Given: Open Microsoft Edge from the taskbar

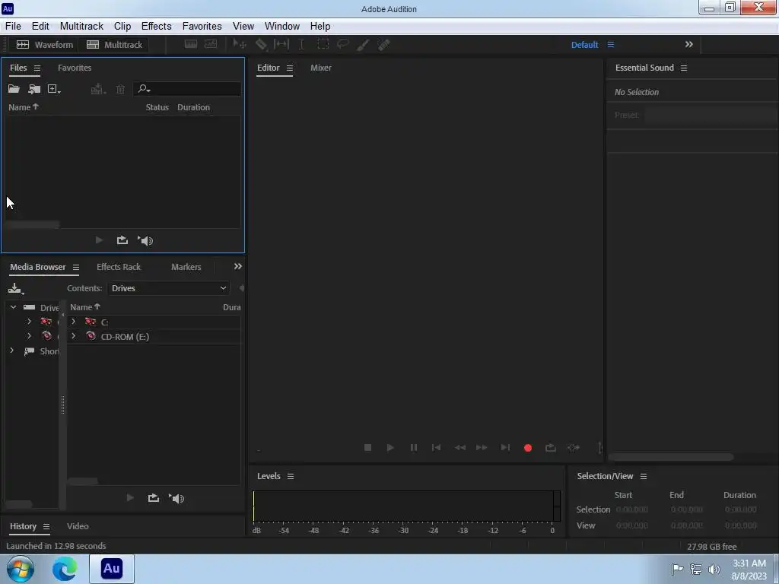Looking at the screenshot, I should click(x=65, y=569).
